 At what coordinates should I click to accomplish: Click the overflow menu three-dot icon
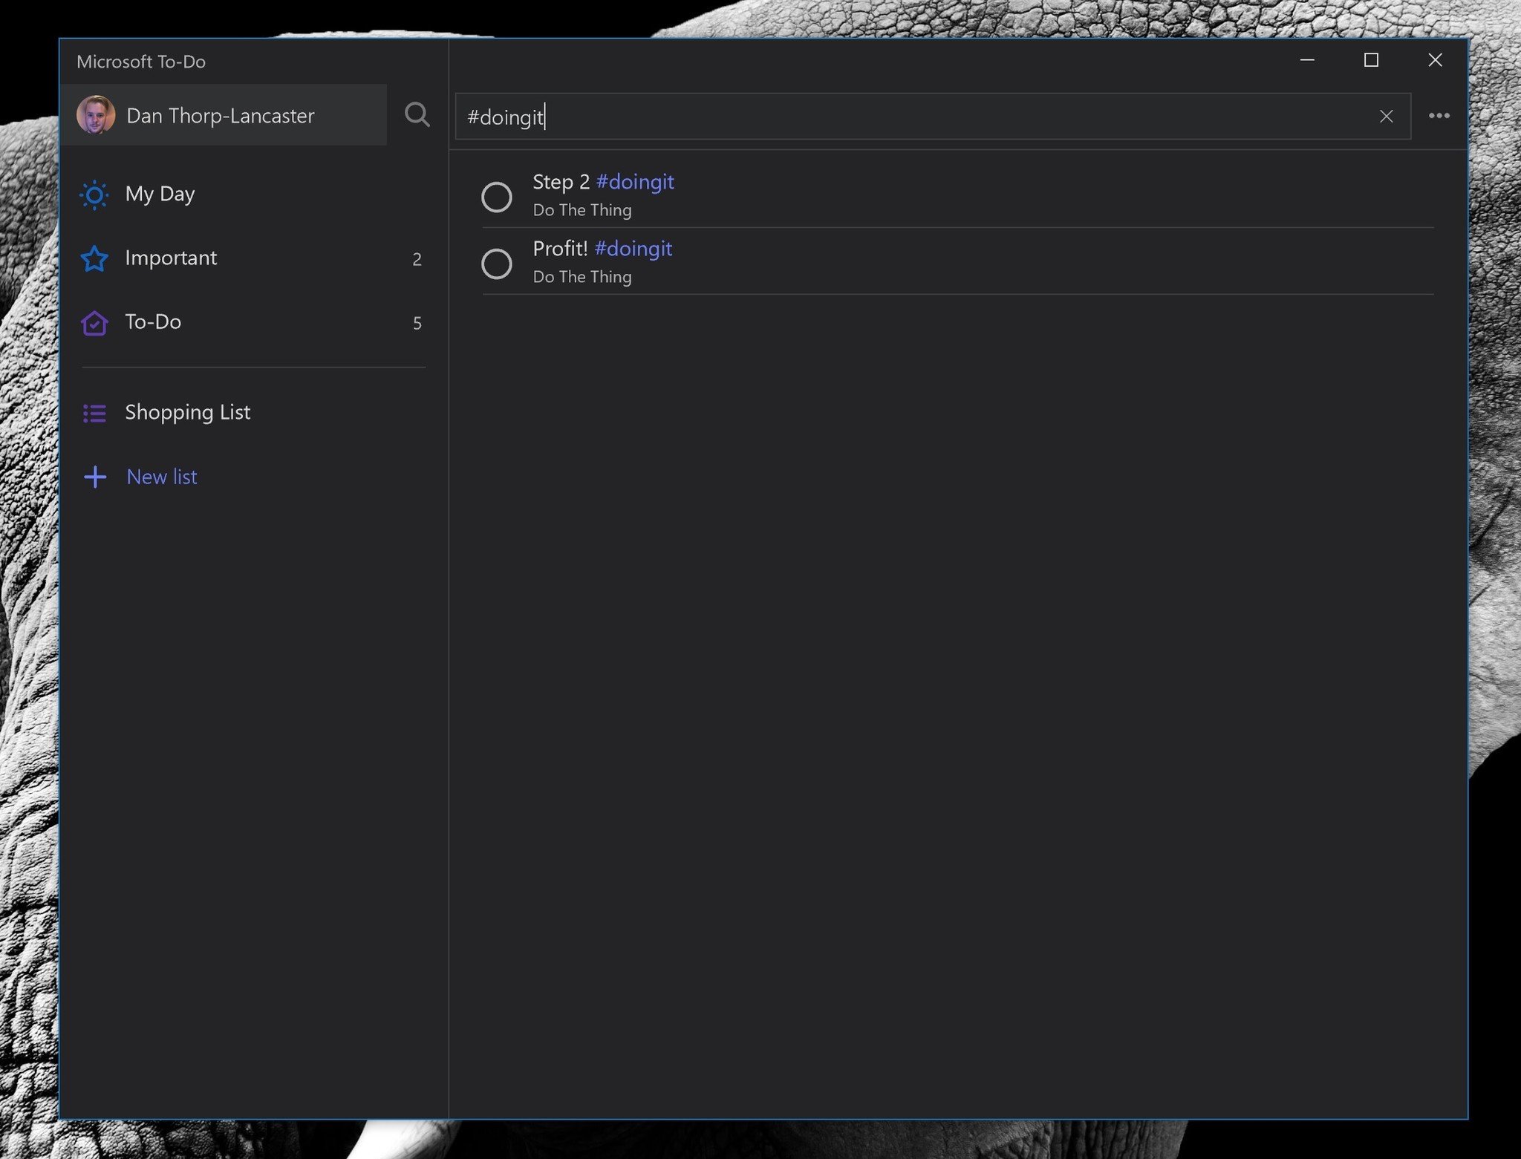(1438, 114)
